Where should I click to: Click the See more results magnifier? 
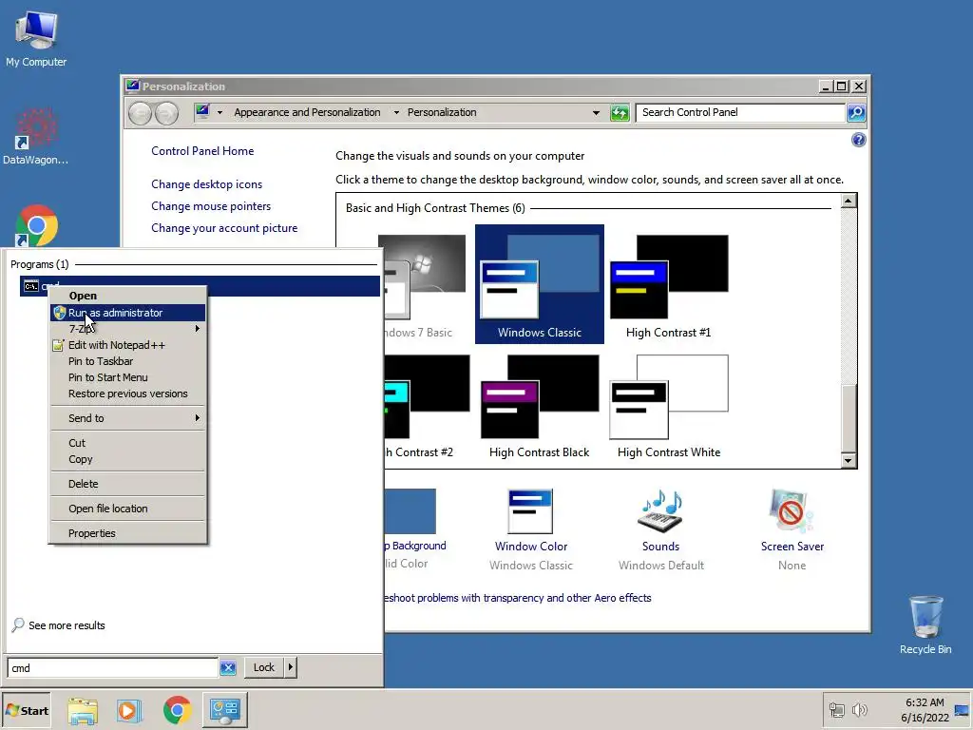(18, 624)
